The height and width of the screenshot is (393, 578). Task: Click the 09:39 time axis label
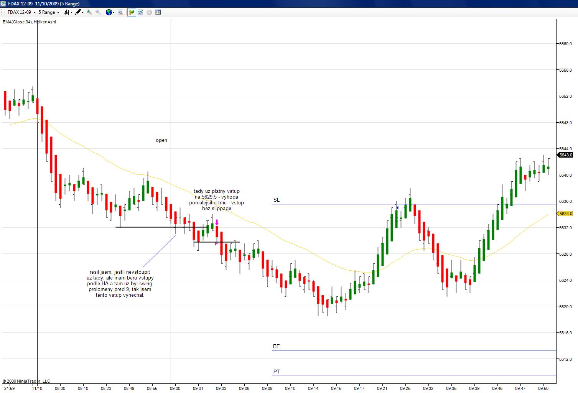point(474,388)
